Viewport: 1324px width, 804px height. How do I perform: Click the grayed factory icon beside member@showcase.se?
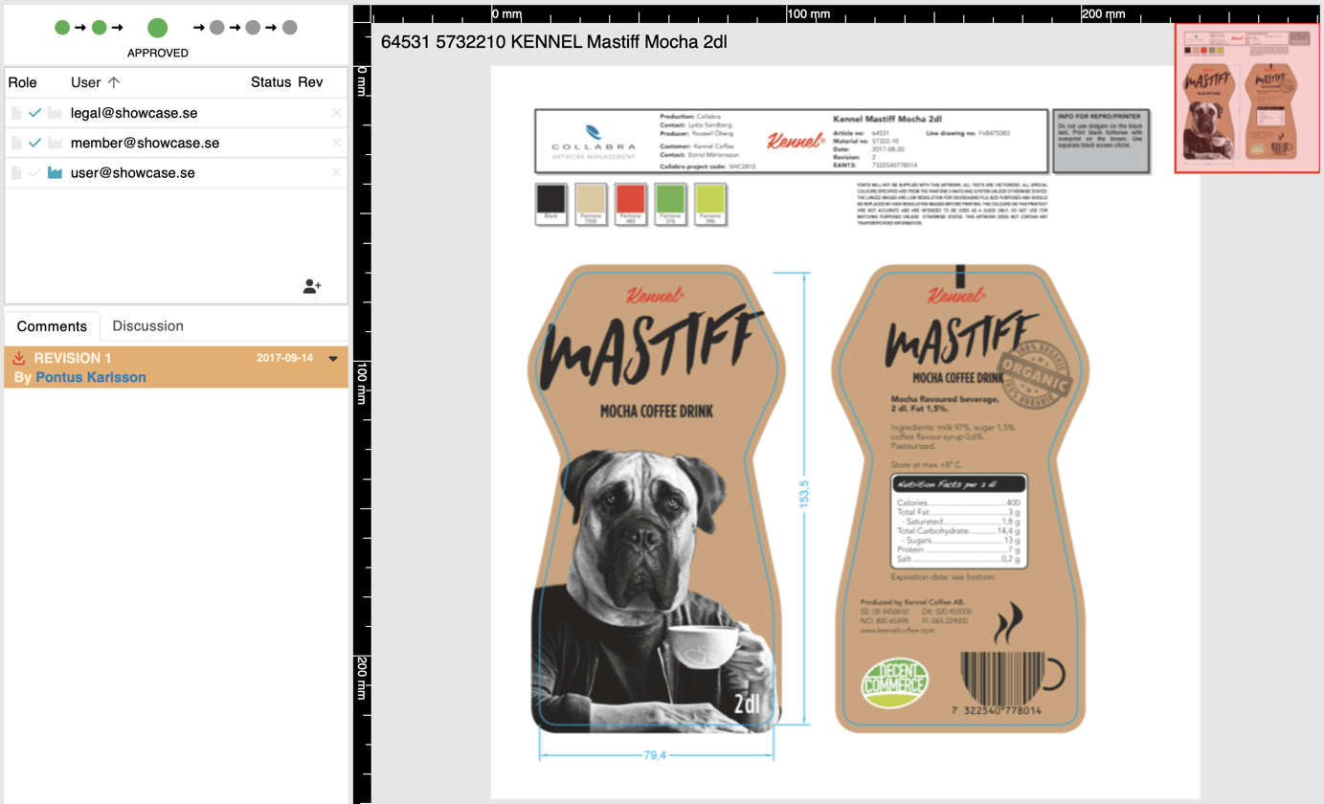pos(54,142)
